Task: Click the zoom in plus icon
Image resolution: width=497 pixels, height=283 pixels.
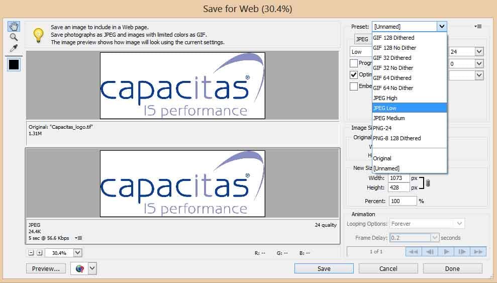Action: pos(39,252)
